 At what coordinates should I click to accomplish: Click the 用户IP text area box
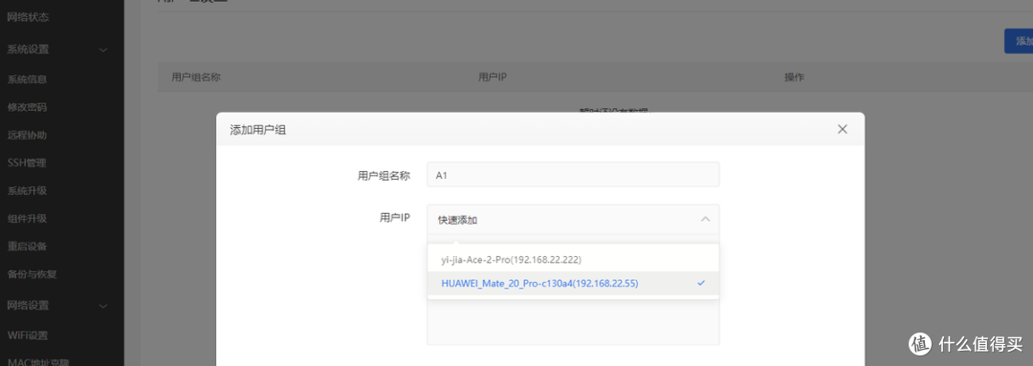[573, 323]
